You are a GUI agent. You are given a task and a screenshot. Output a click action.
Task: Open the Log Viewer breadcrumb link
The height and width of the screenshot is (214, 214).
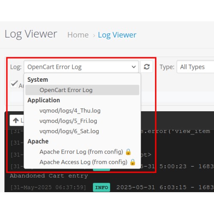click(117, 35)
